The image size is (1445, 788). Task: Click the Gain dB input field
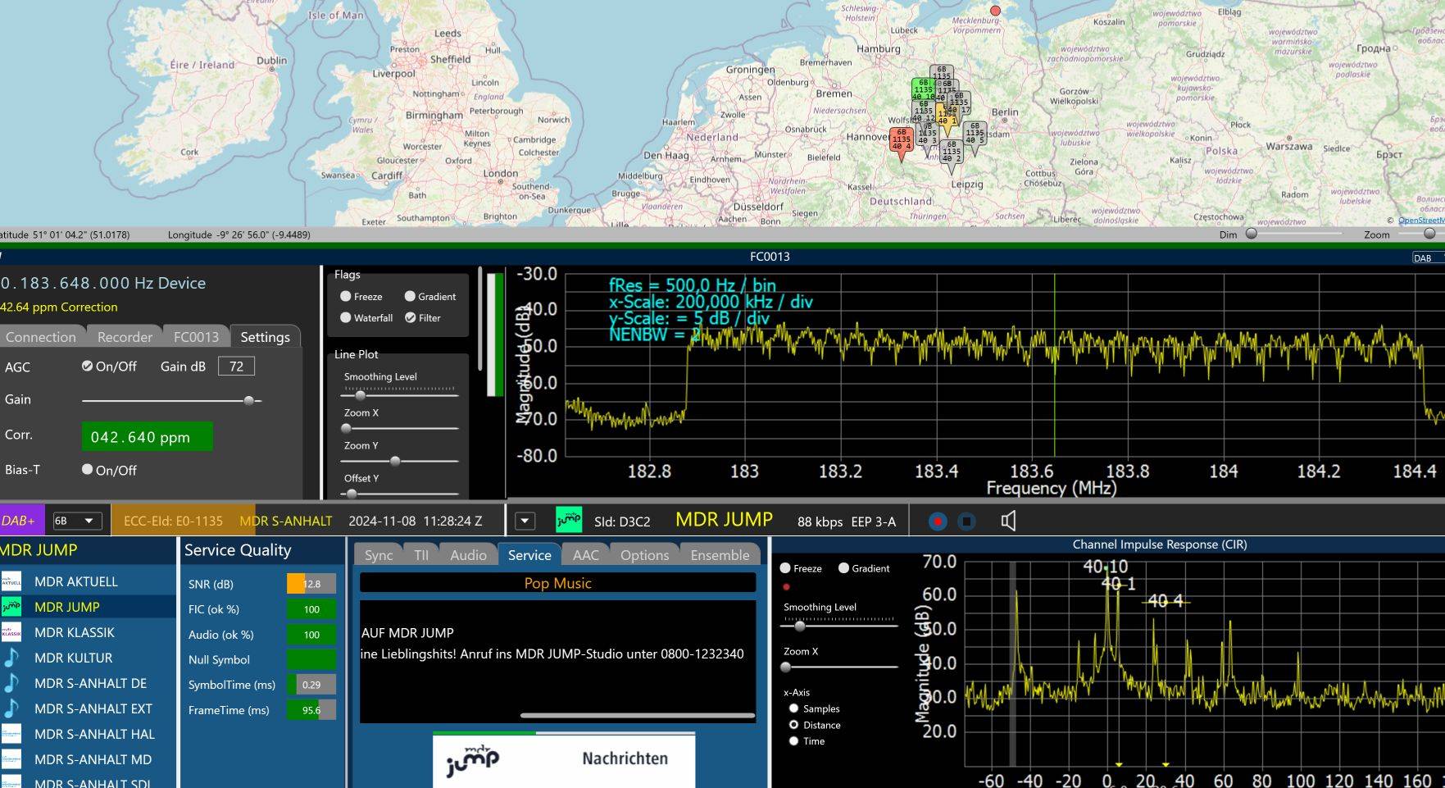[x=236, y=367]
